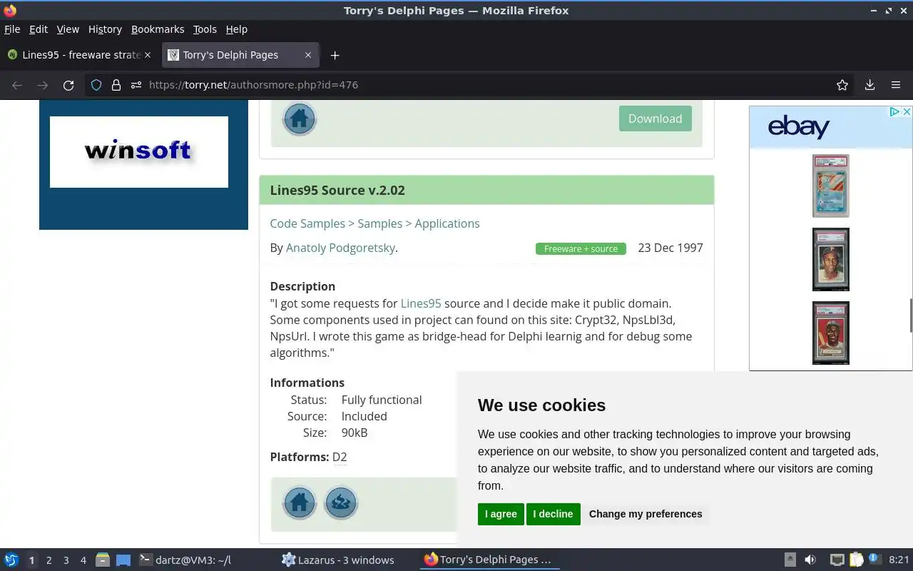This screenshot has width=913, height=571.
Task: Click the Torry's Delphi Pages taskbar entry
Action: (x=489, y=560)
